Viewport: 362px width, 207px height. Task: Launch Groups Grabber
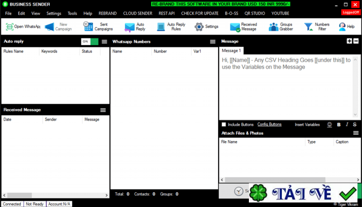tap(281, 27)
